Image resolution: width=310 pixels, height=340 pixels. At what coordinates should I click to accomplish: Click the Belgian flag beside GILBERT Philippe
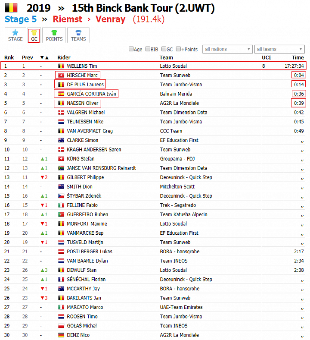pyautogui.click(x=61, y=177)
